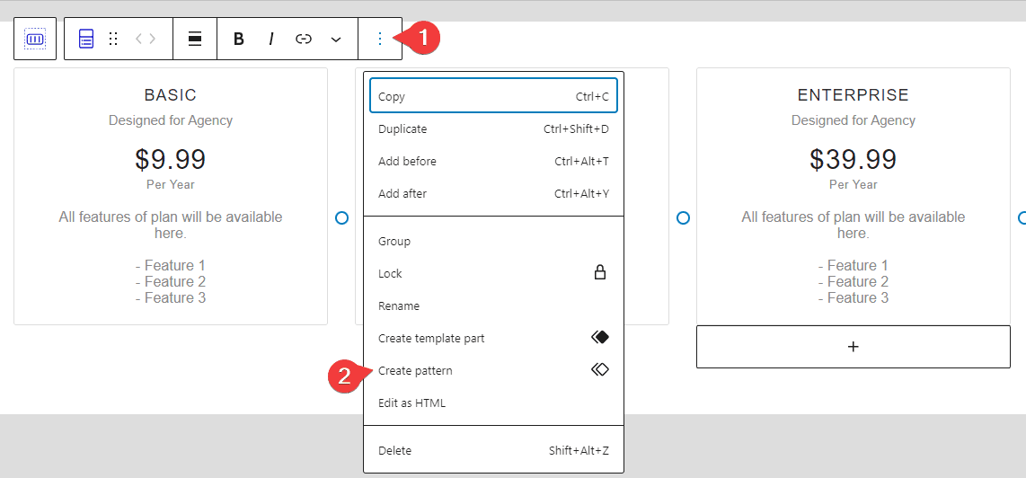Click Per Year under $9.99
Image resolution: width=1026 pixels, height=478 pixels.
click(x=170, y=185)
